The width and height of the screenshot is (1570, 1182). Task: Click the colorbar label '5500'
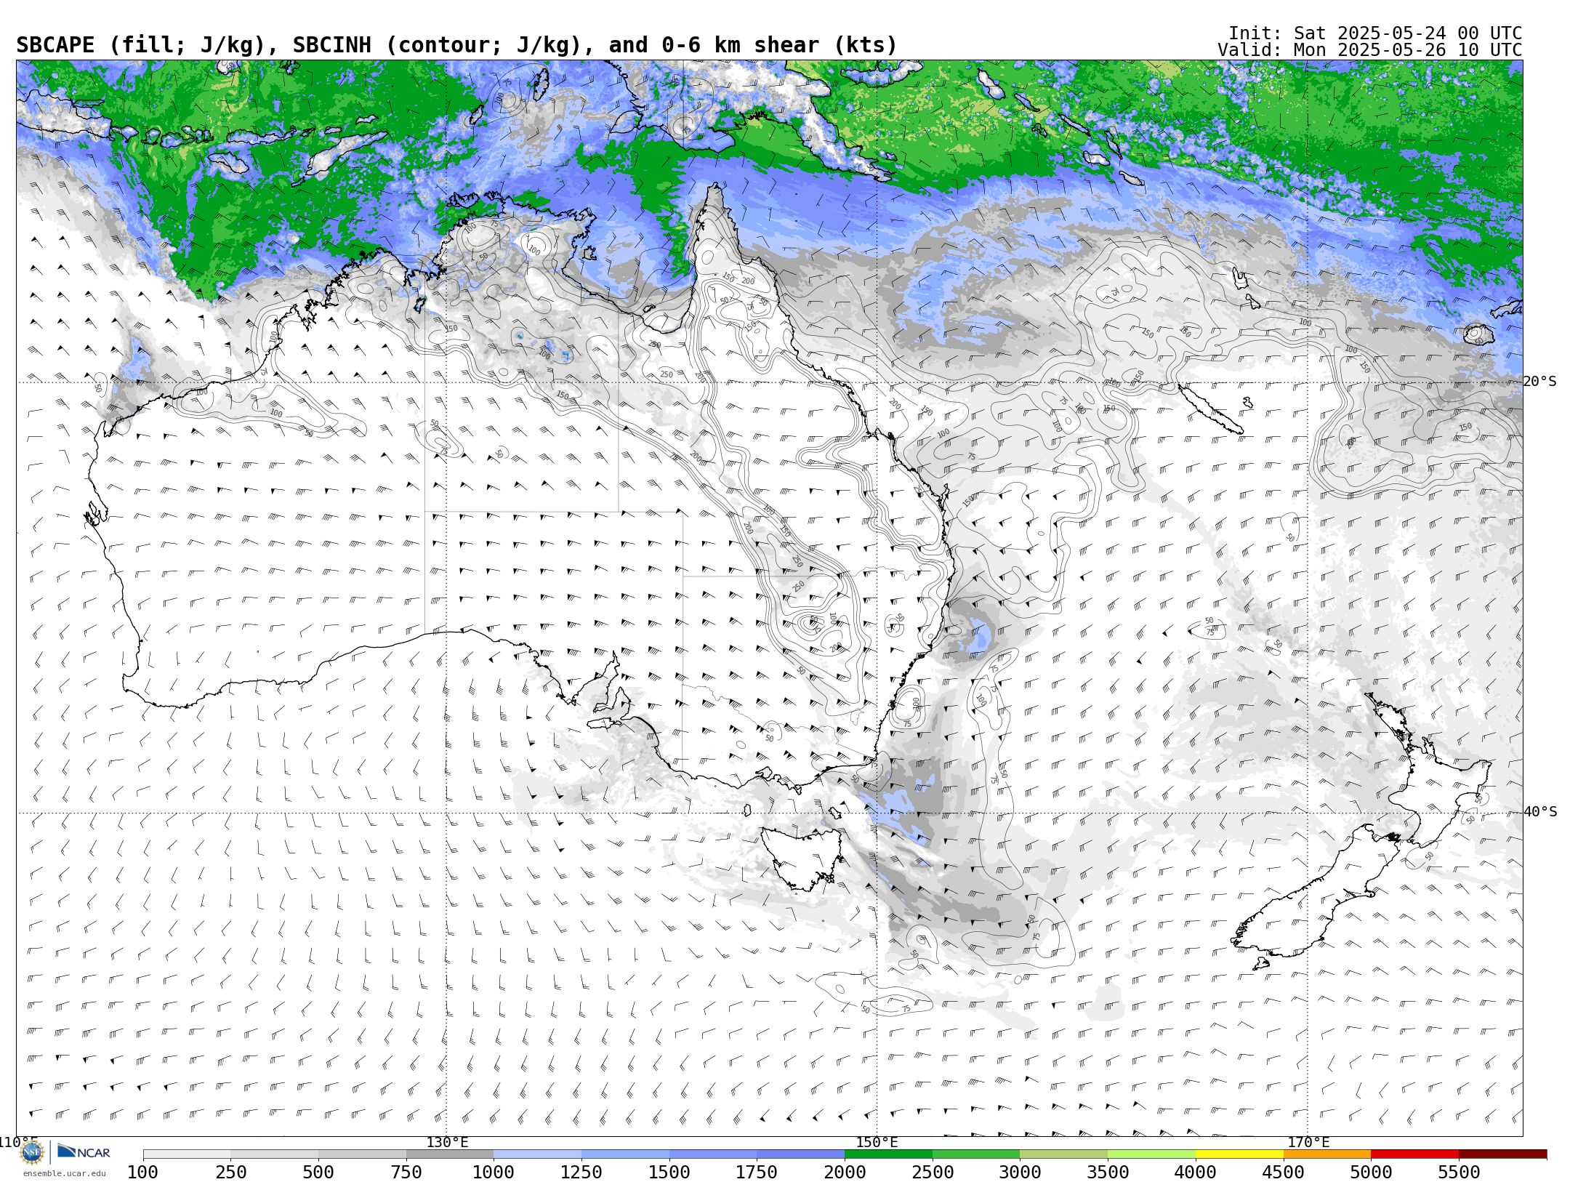(1460, 1173)
